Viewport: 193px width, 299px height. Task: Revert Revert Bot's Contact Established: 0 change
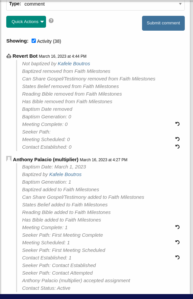click(177, 147)
